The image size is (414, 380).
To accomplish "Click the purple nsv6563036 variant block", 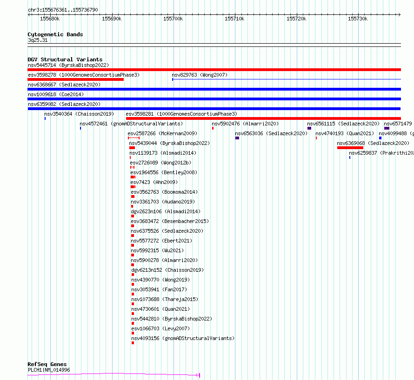I will [x=237, y=138].
